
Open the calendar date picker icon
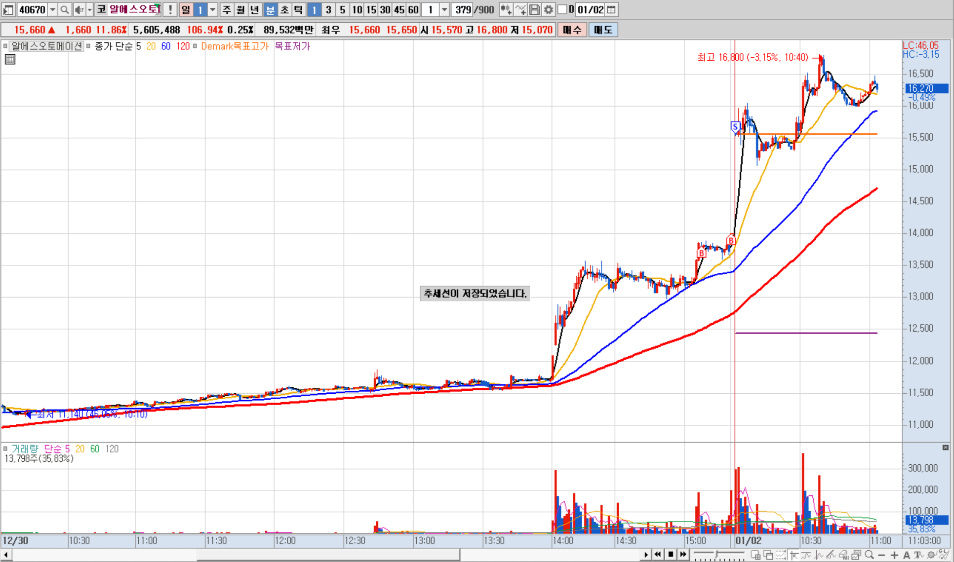pyautogui.click(x=611, y=9)
